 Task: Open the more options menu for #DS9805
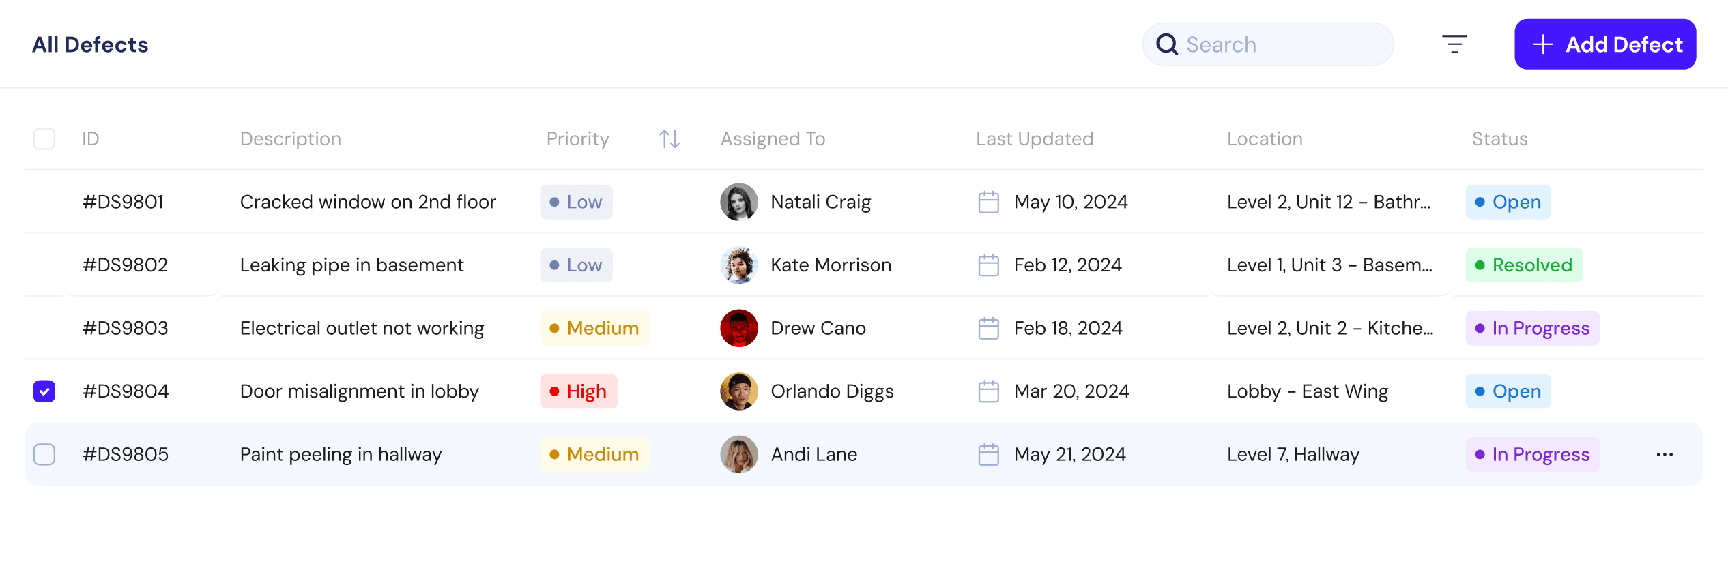coord(1665,455)
